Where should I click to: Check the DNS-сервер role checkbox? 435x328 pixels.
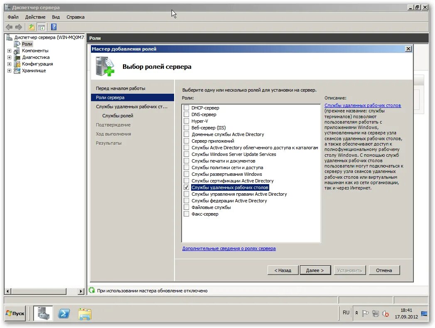[187, 114]
